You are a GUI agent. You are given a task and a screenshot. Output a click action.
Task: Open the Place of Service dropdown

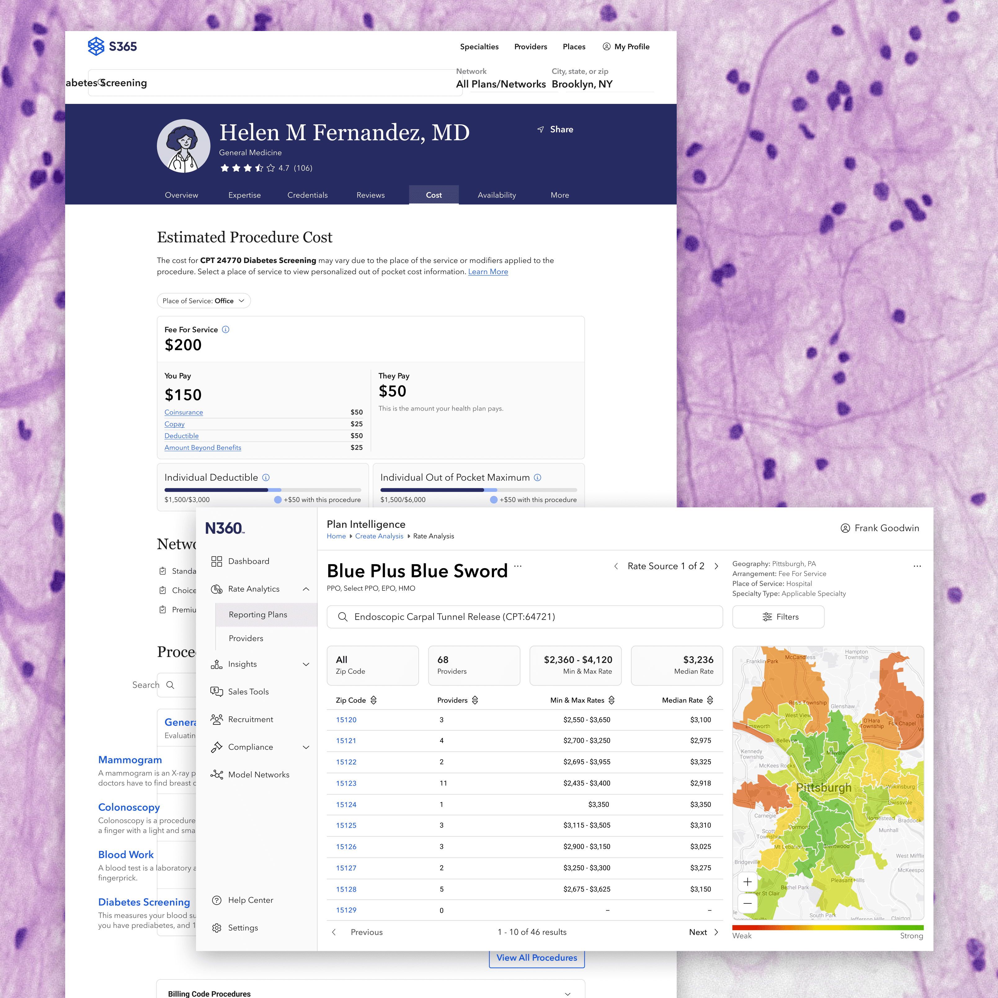pos(203,301)
